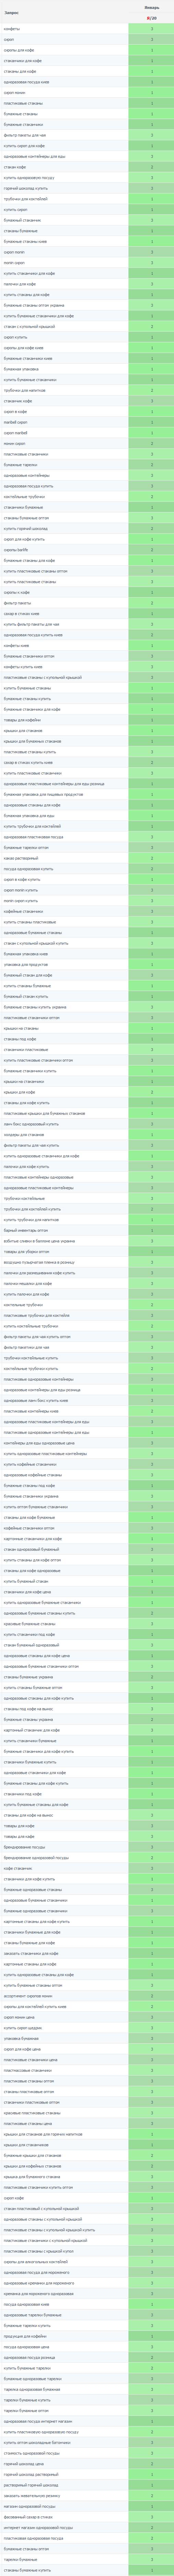
Task: Select the 8/20 counter under Январь
Action: [x=152, y=18]
